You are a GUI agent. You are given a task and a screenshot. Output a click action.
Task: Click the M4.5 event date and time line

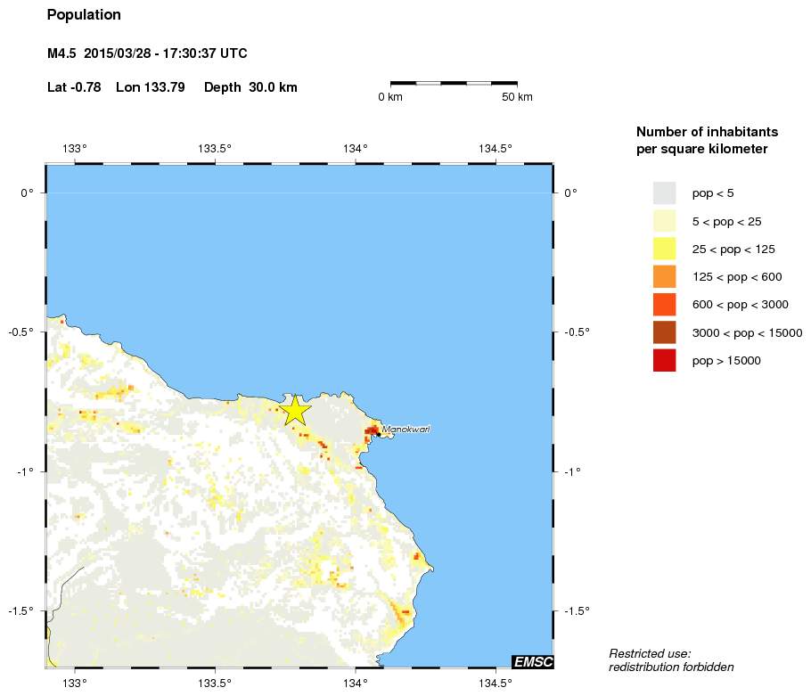tap(147, 54)
